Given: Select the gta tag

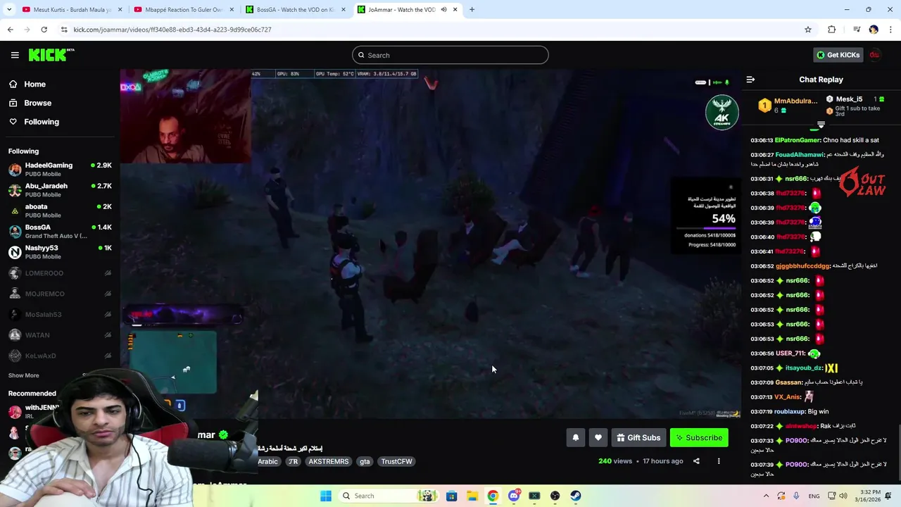Looking at the screenshot, I should [365, 461].
